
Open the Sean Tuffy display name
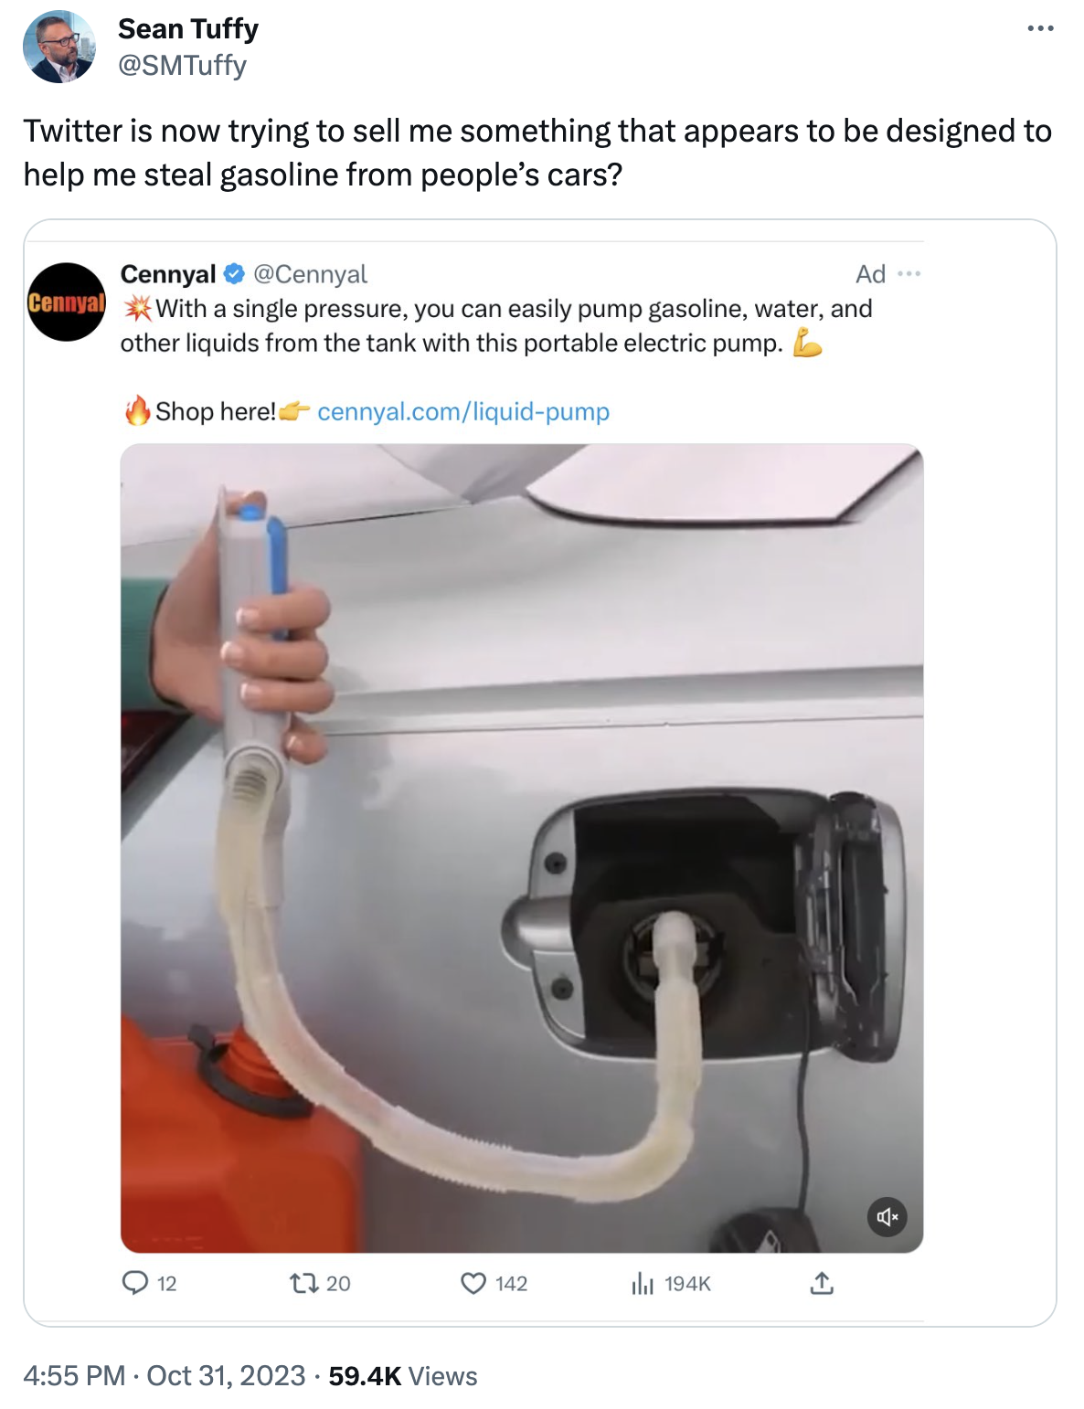pos(188,29)
